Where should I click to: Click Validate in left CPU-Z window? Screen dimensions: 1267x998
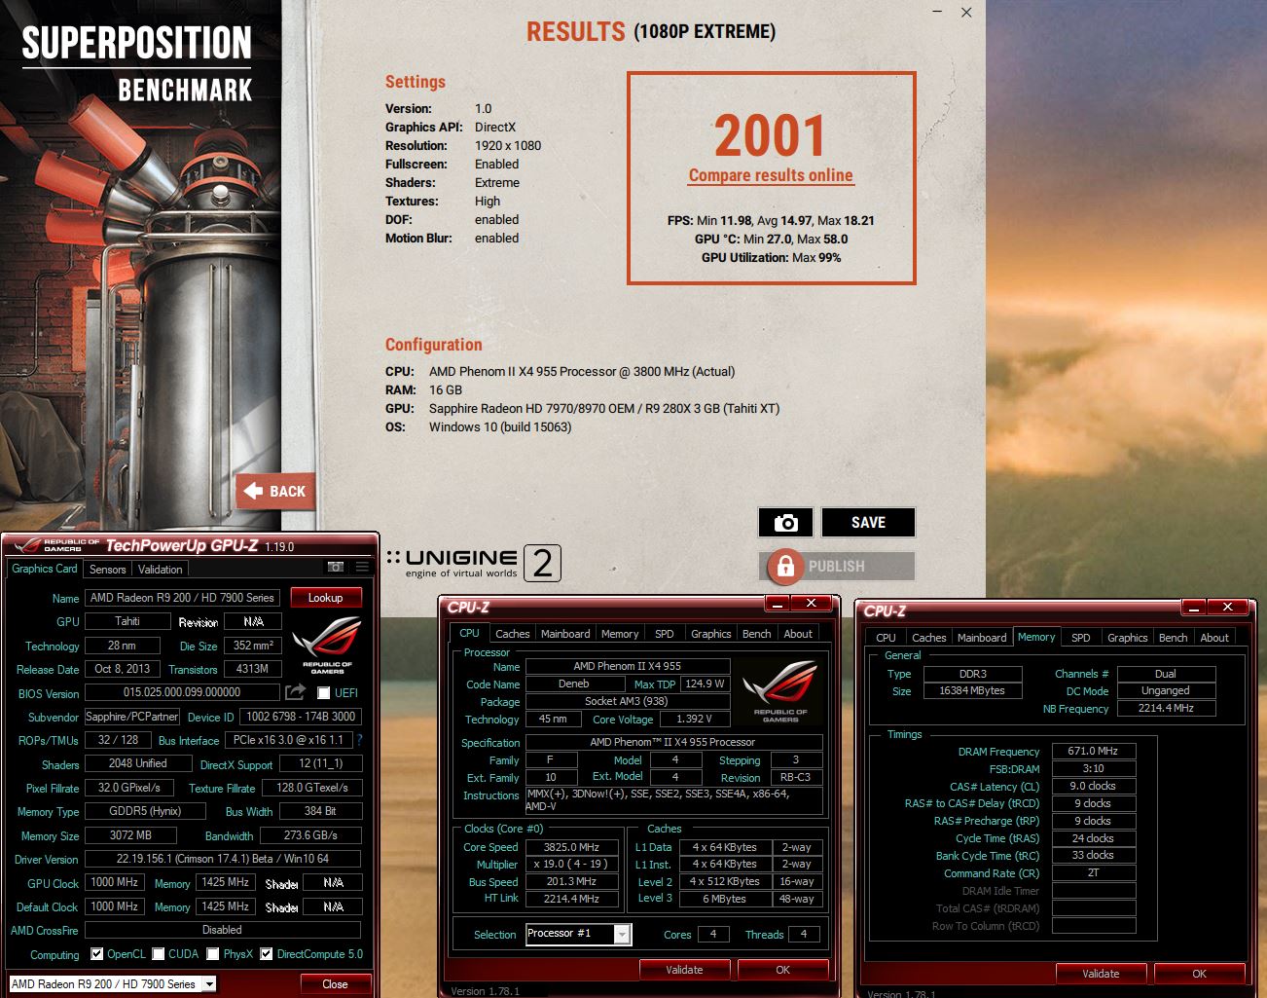tap(684, 970)
